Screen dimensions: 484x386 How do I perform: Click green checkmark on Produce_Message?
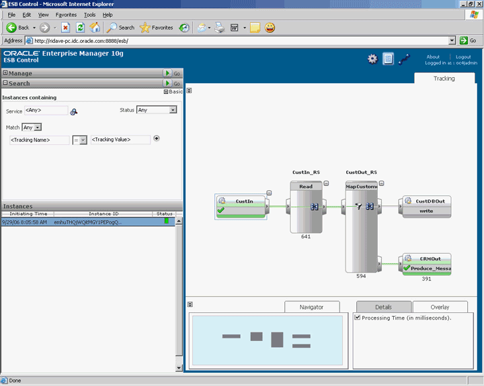pos(407,268)
